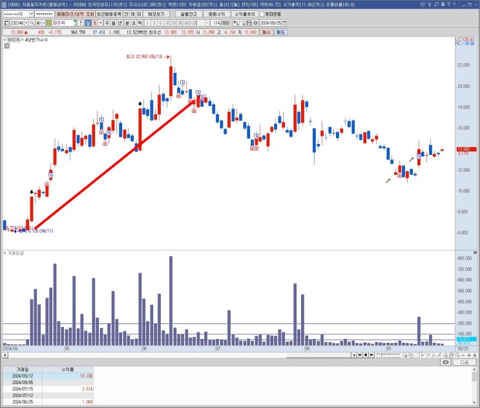Open the settings gear above trade list
Screen dimensions: 480x408
(x=446, y=362)
